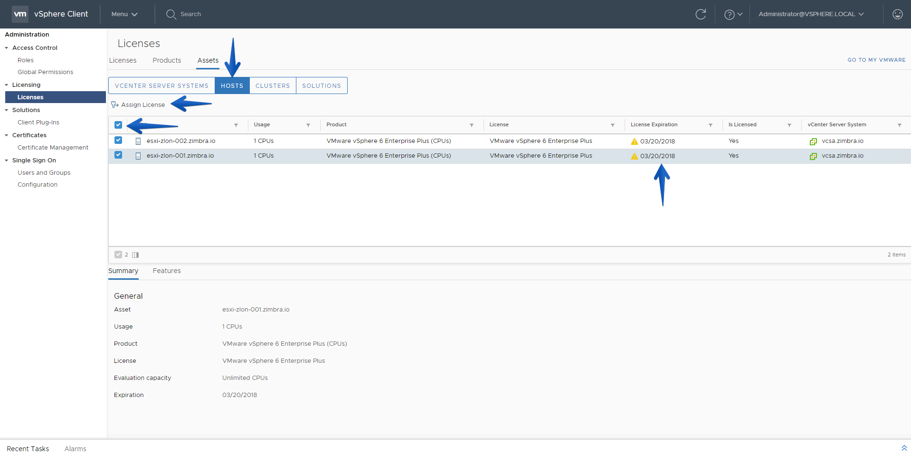Click vcsa.zimbra.io in esxi-zion-001 row

tap(843, 156)
